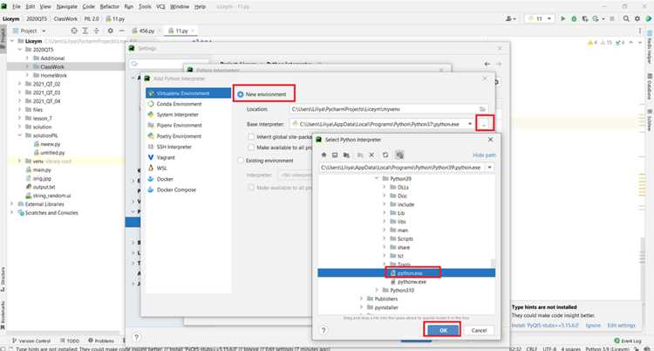Image resolution: width=654 pixels, height=351 pixels.
Task: Click the stop icon in main toolbar
Action: coord(612,19)
